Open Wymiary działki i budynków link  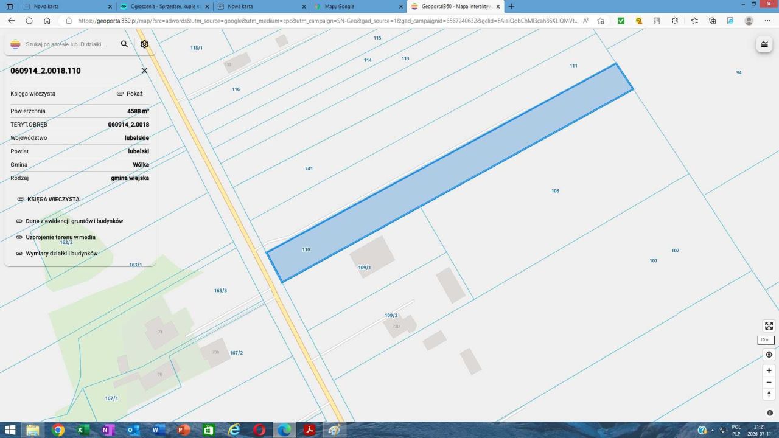coord(57,253)
